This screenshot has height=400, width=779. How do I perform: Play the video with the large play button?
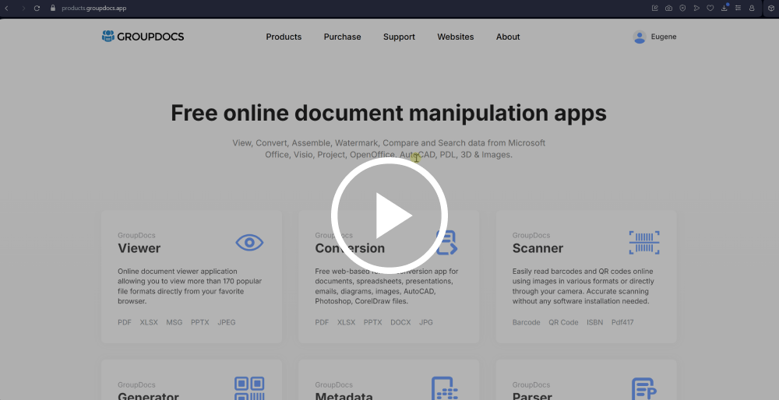pyautogui.click(x=389, y=216)
